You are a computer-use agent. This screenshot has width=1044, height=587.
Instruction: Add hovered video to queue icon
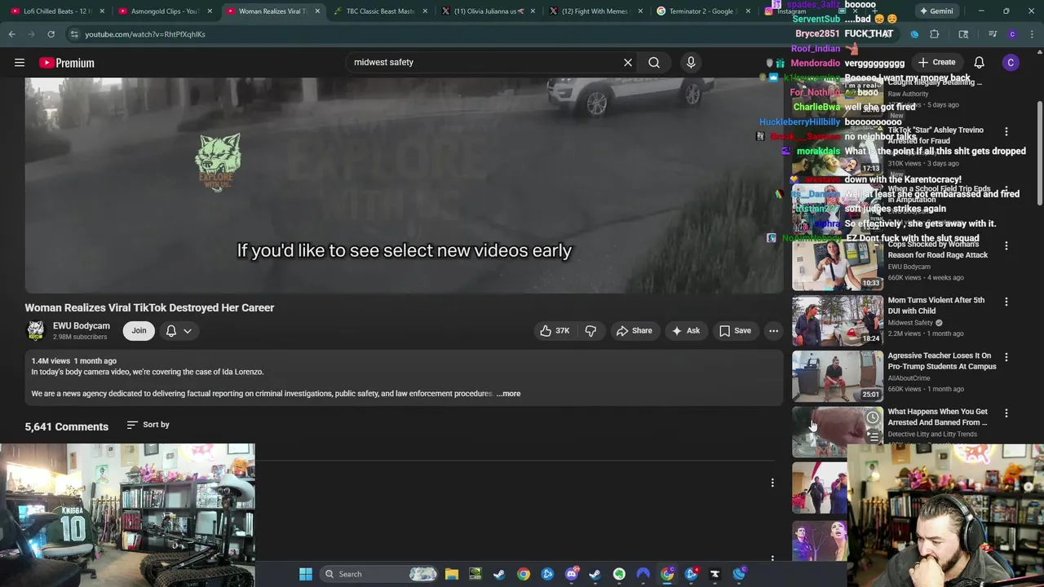(872, 436)
